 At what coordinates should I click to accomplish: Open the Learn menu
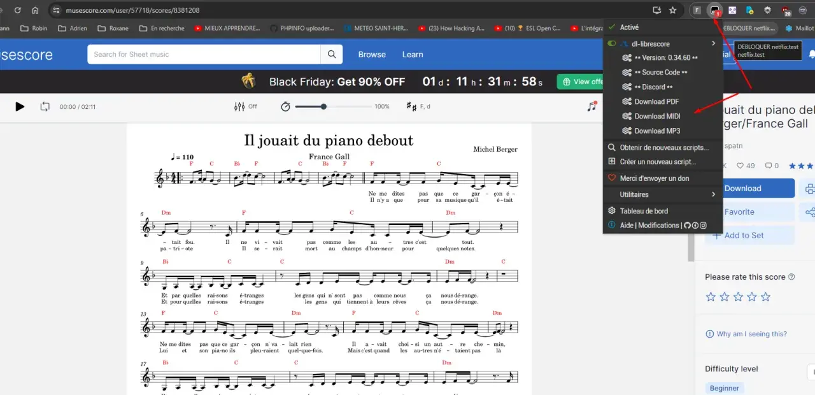413,54
